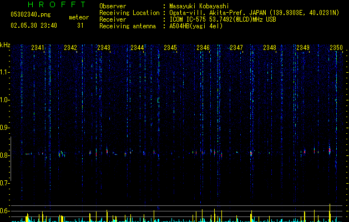The height and width of the screenshot is (222, 349).
Task: Click the 1.1 kHz axis label
Action: coord(4,72)
